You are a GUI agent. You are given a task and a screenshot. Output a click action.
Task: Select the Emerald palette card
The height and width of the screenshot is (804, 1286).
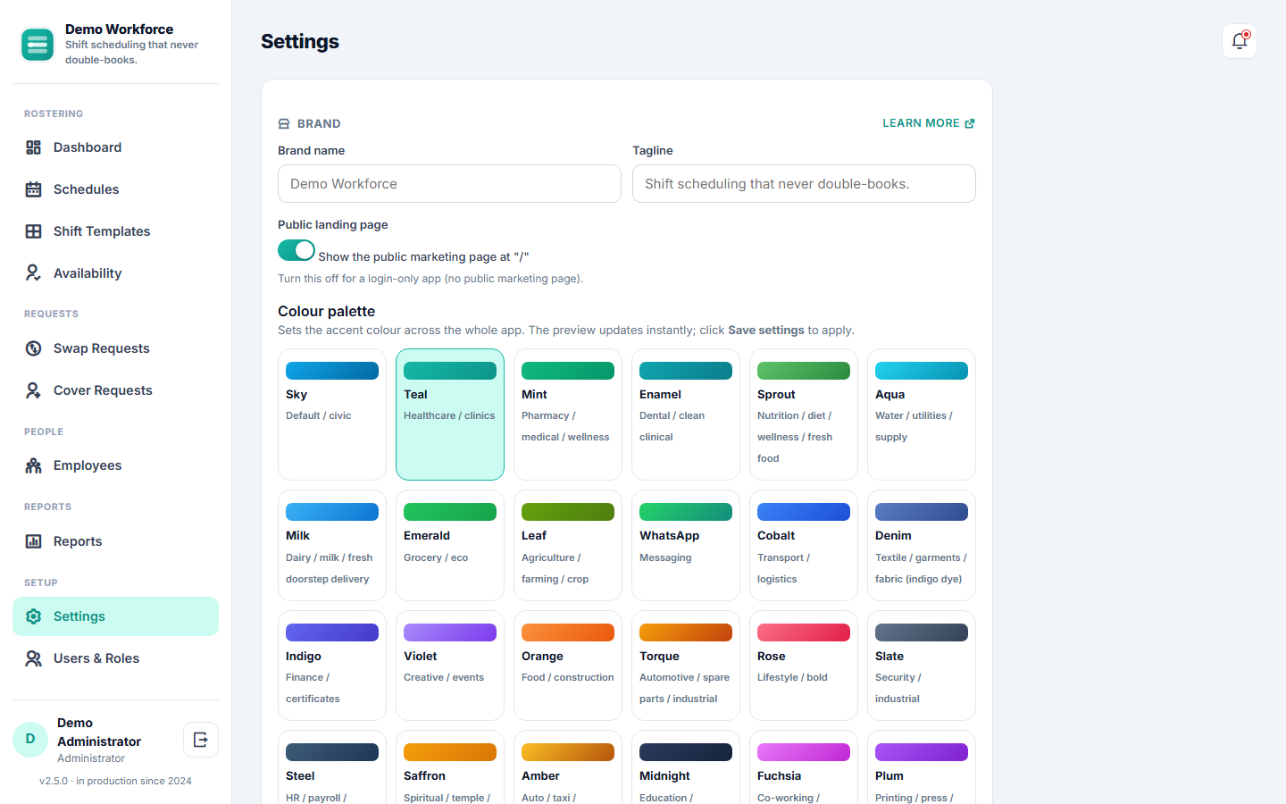pyautogui.click(x=450, y=546)
